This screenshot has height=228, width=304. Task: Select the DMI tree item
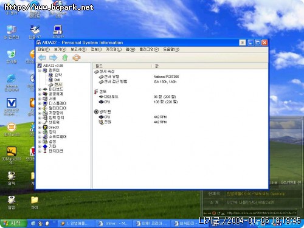[57, 80]
